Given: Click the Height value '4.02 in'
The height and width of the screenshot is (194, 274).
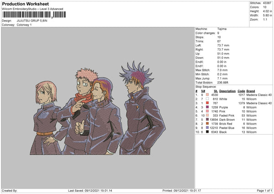Looking at the screenshot, I should click(x=268, y=11).
